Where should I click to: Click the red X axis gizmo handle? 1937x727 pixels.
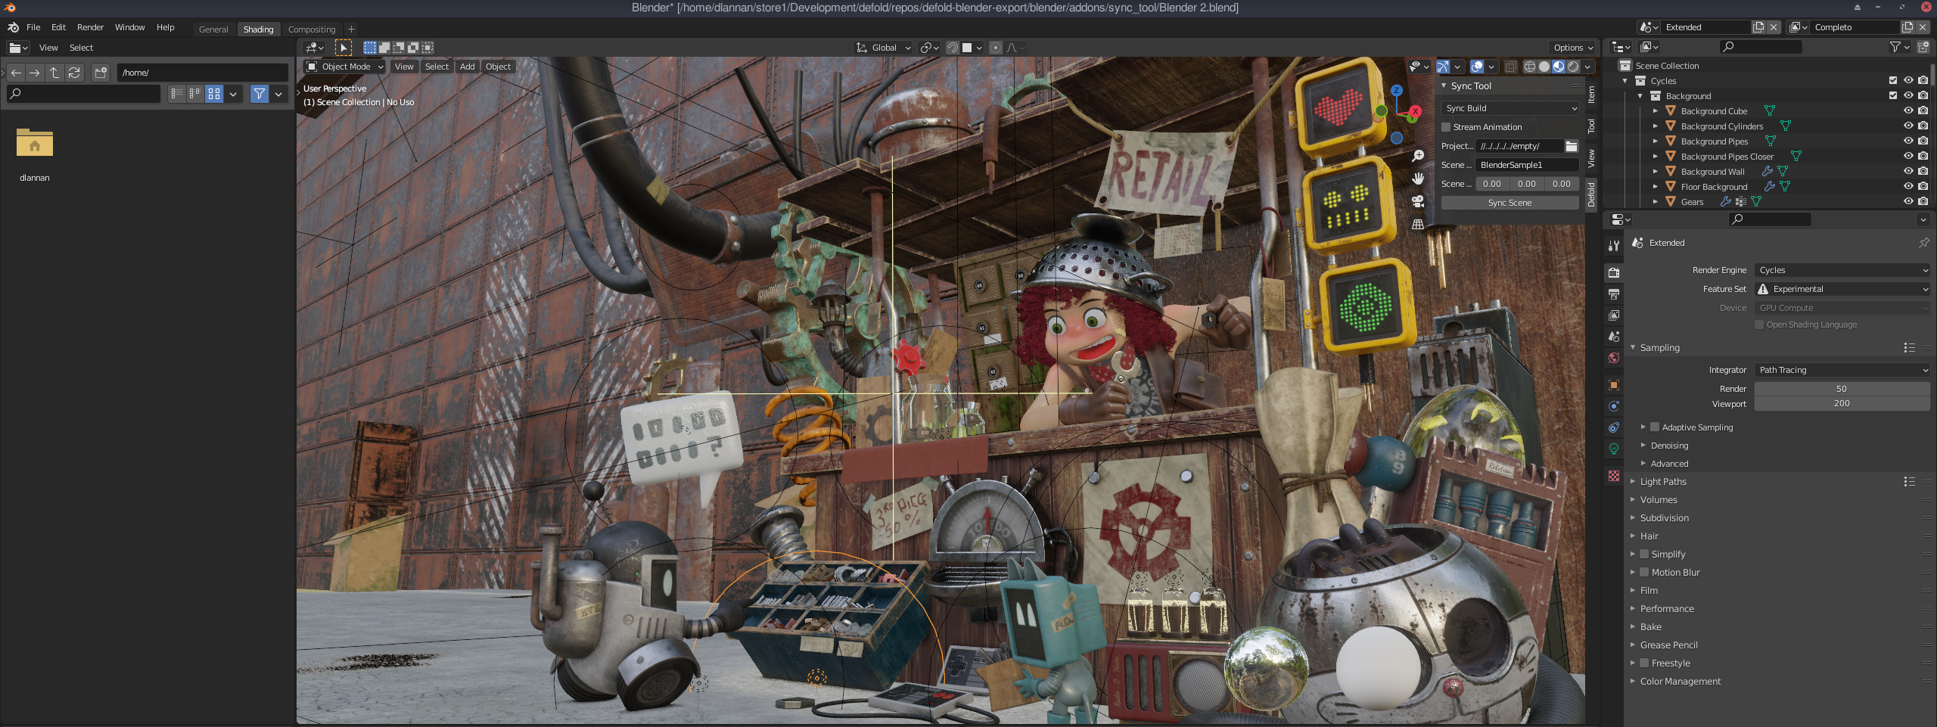tap(1415, 111)
